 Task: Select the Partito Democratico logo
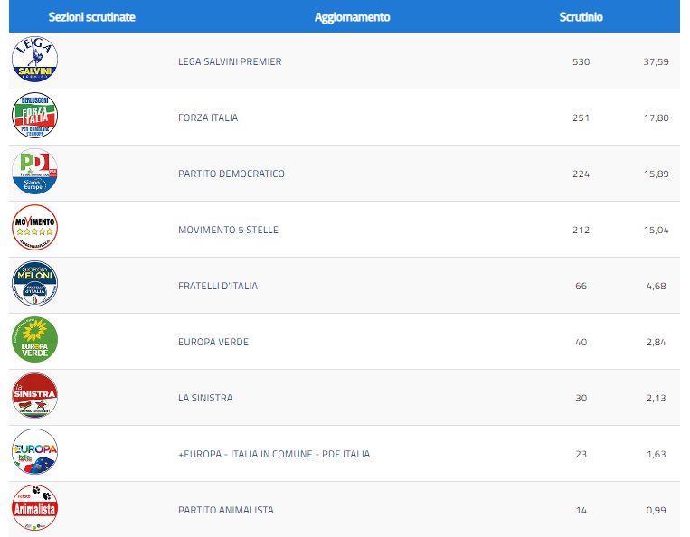click(34, 173)
